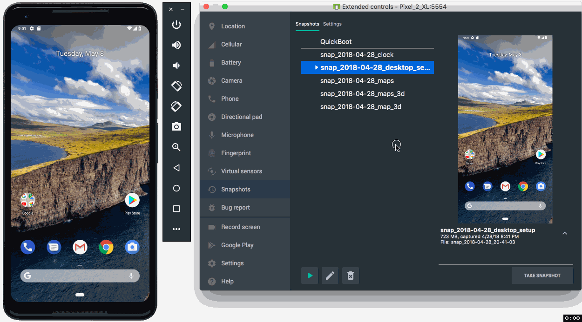Activate the zoom magnifier icon
The height and width of the screenshot is (322, 582).
[x=176, y=147]
